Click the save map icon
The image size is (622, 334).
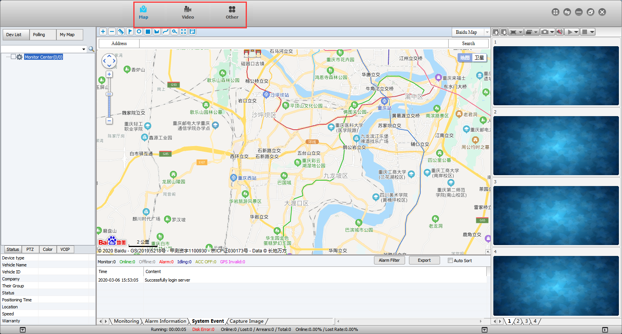[192, 32]
